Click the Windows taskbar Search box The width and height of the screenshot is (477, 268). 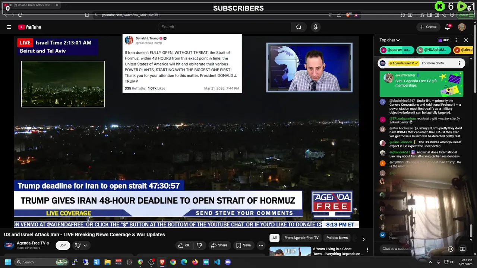[x=42, y=262]
